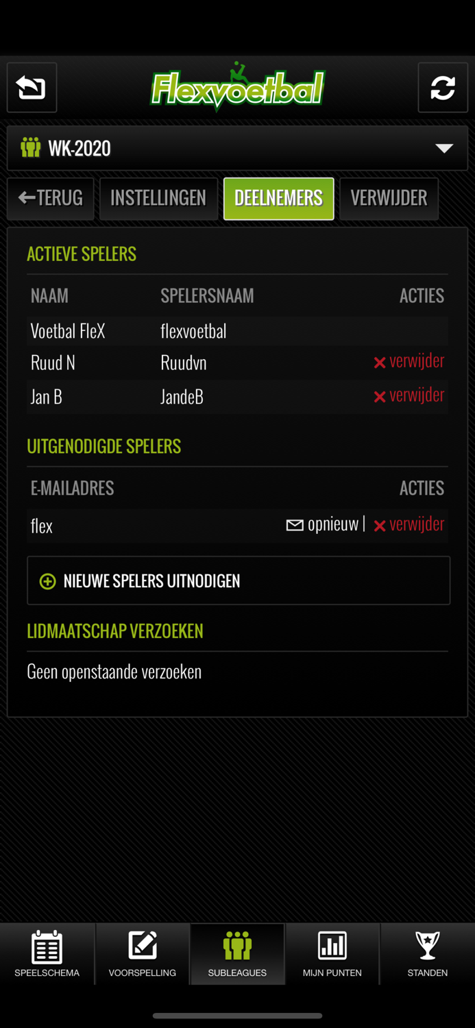This screenshot has width=475, height=1028.
Task: Tap the refresh icon top right
Action: click(443, 88)
